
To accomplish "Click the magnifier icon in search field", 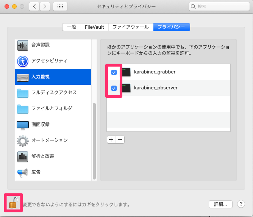I will (193, 6).
